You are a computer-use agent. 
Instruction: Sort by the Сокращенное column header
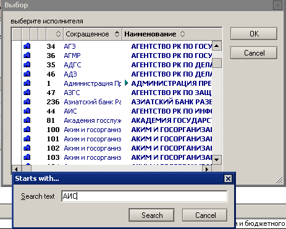(x=93, y=34)
